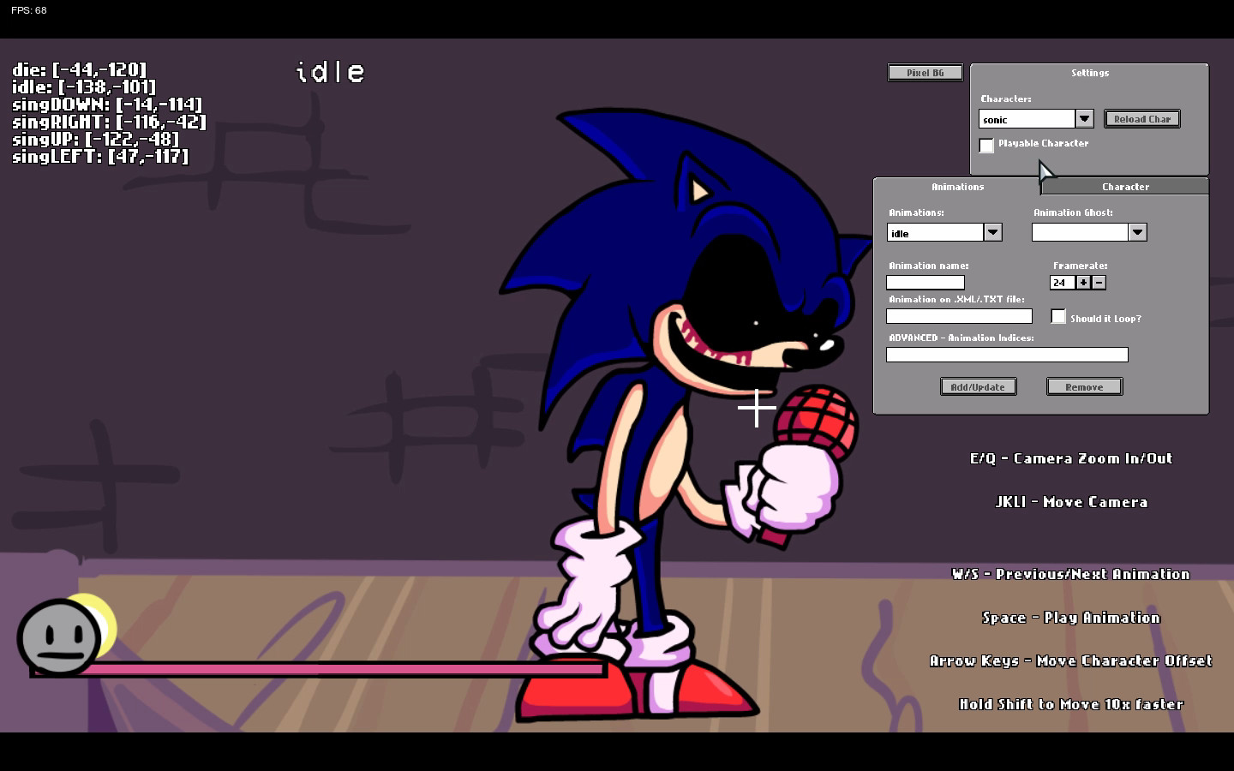Click the Remove button

[x=1084, y=386]
